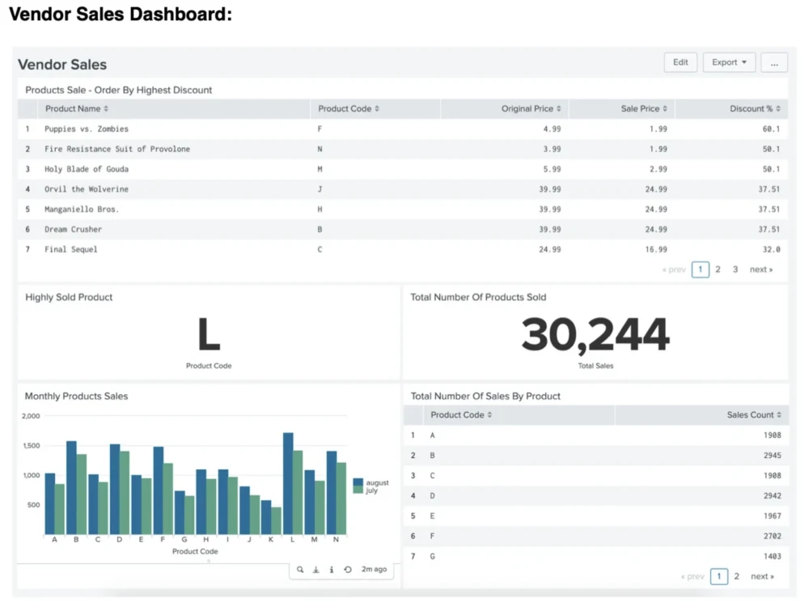Sort the table by Original Price
This screenshot has height=607, width=809.
click(x=531, y=108)
